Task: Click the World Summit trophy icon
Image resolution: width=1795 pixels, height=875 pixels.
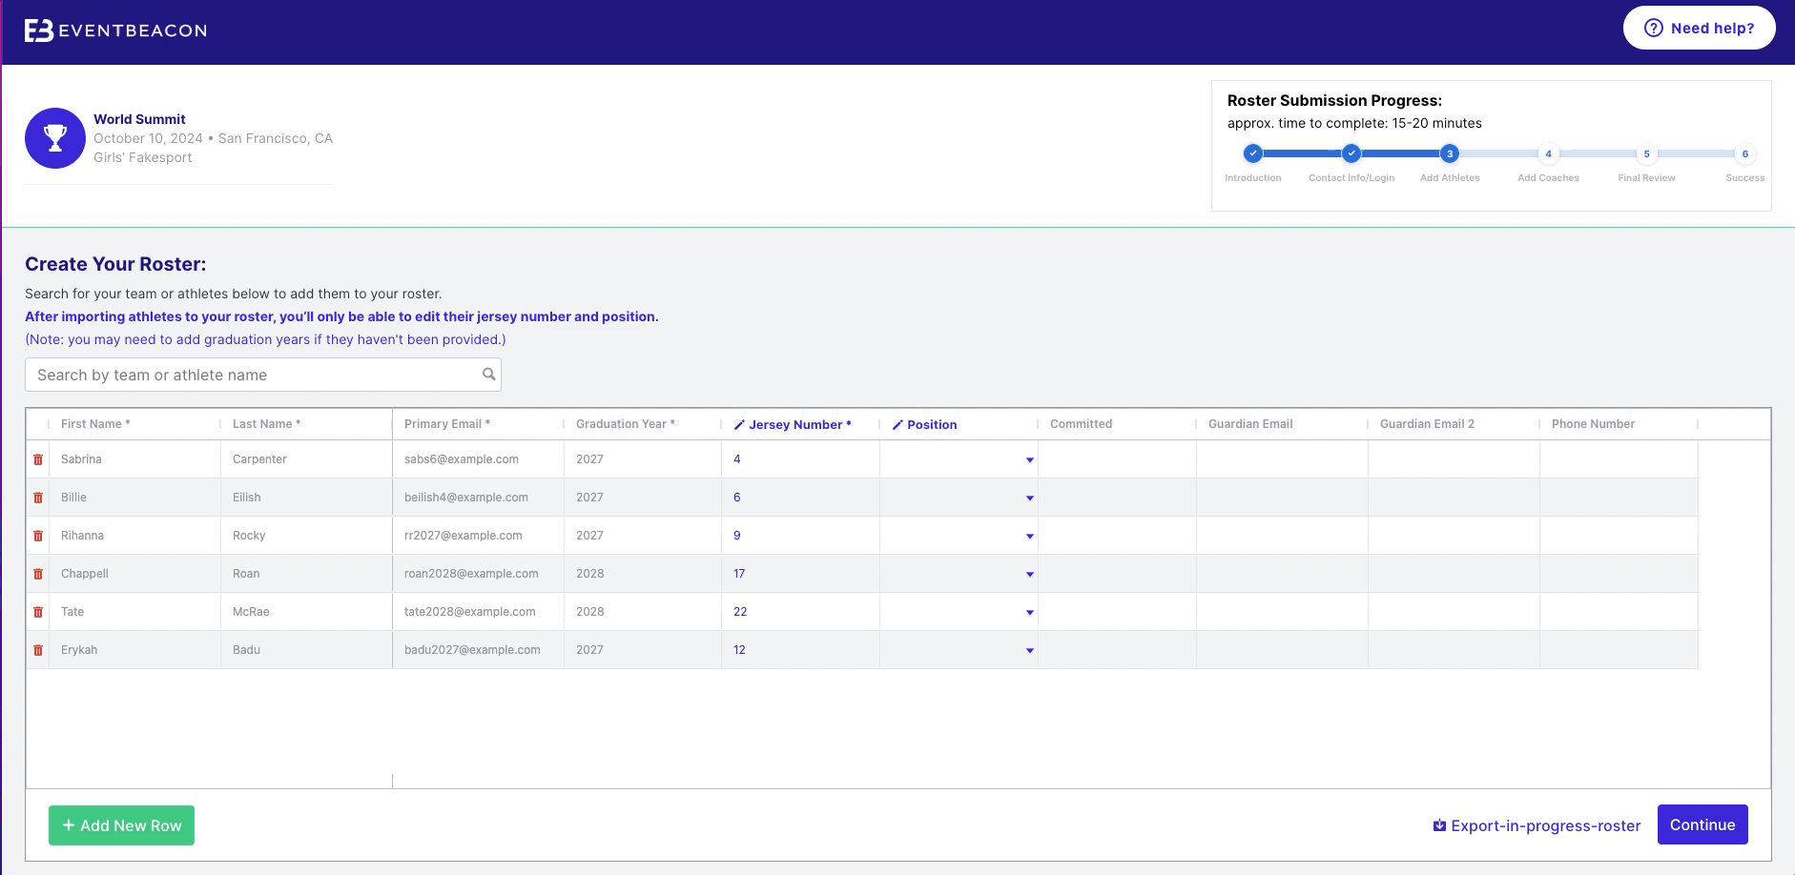Action: [55, 138]
